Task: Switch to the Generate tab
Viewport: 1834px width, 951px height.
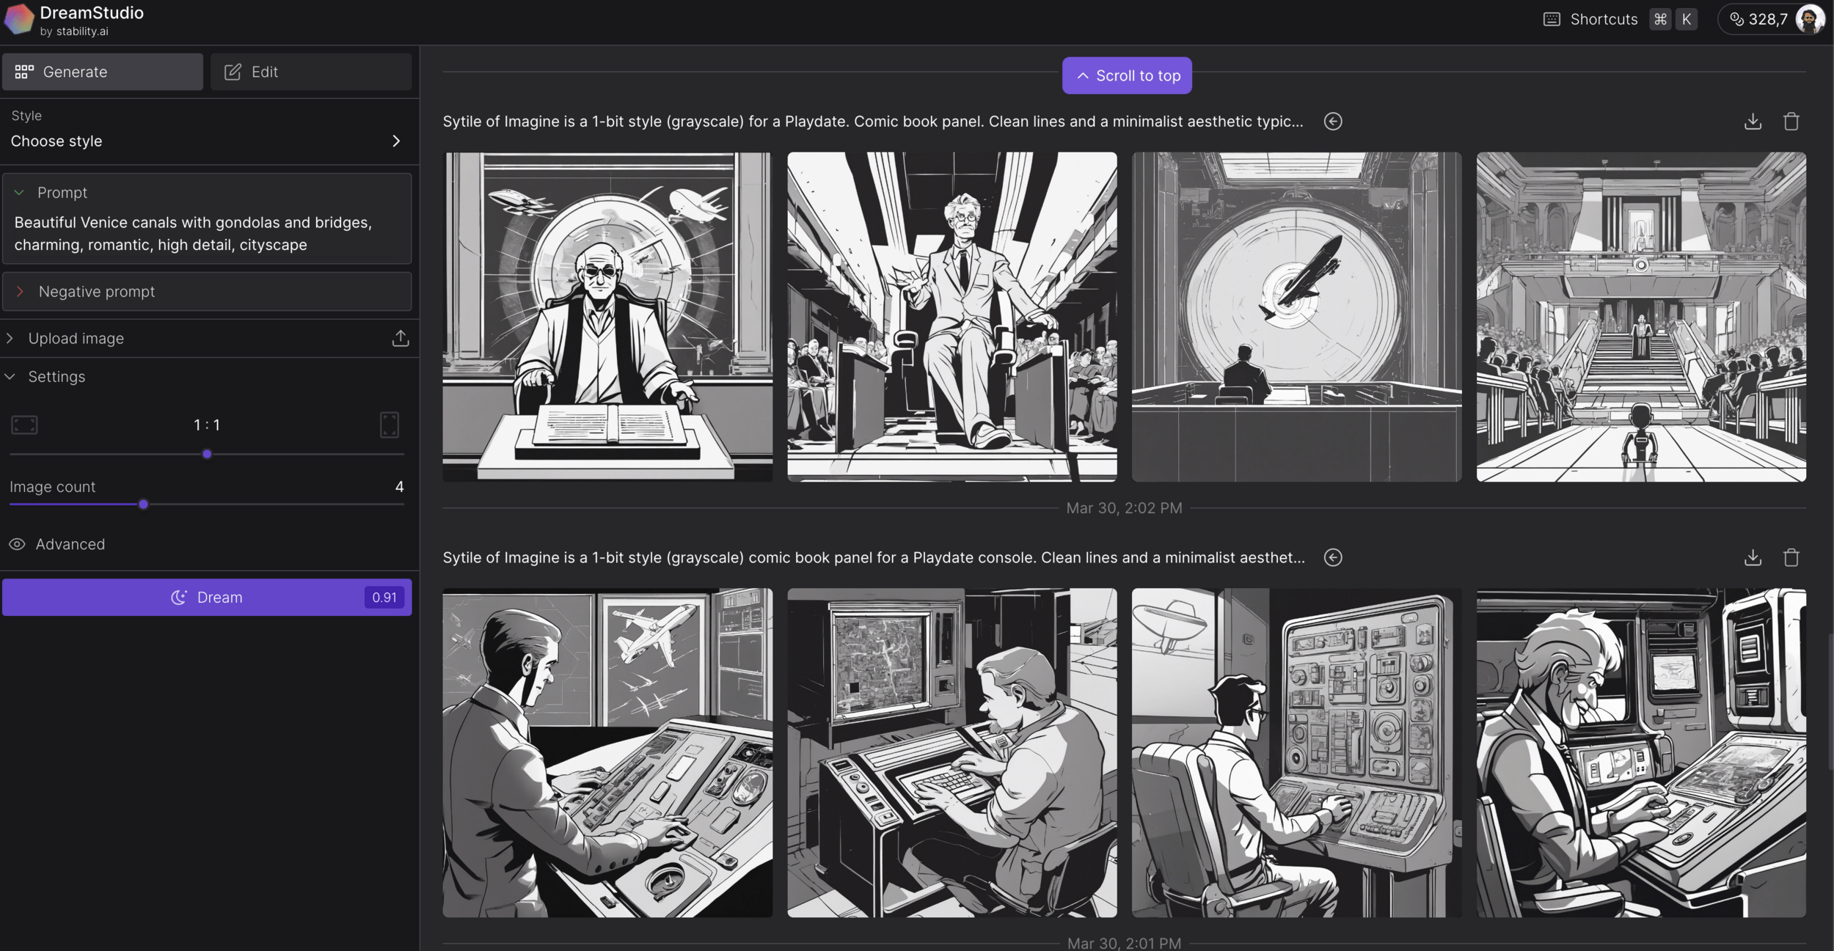Action: (103, 72)
